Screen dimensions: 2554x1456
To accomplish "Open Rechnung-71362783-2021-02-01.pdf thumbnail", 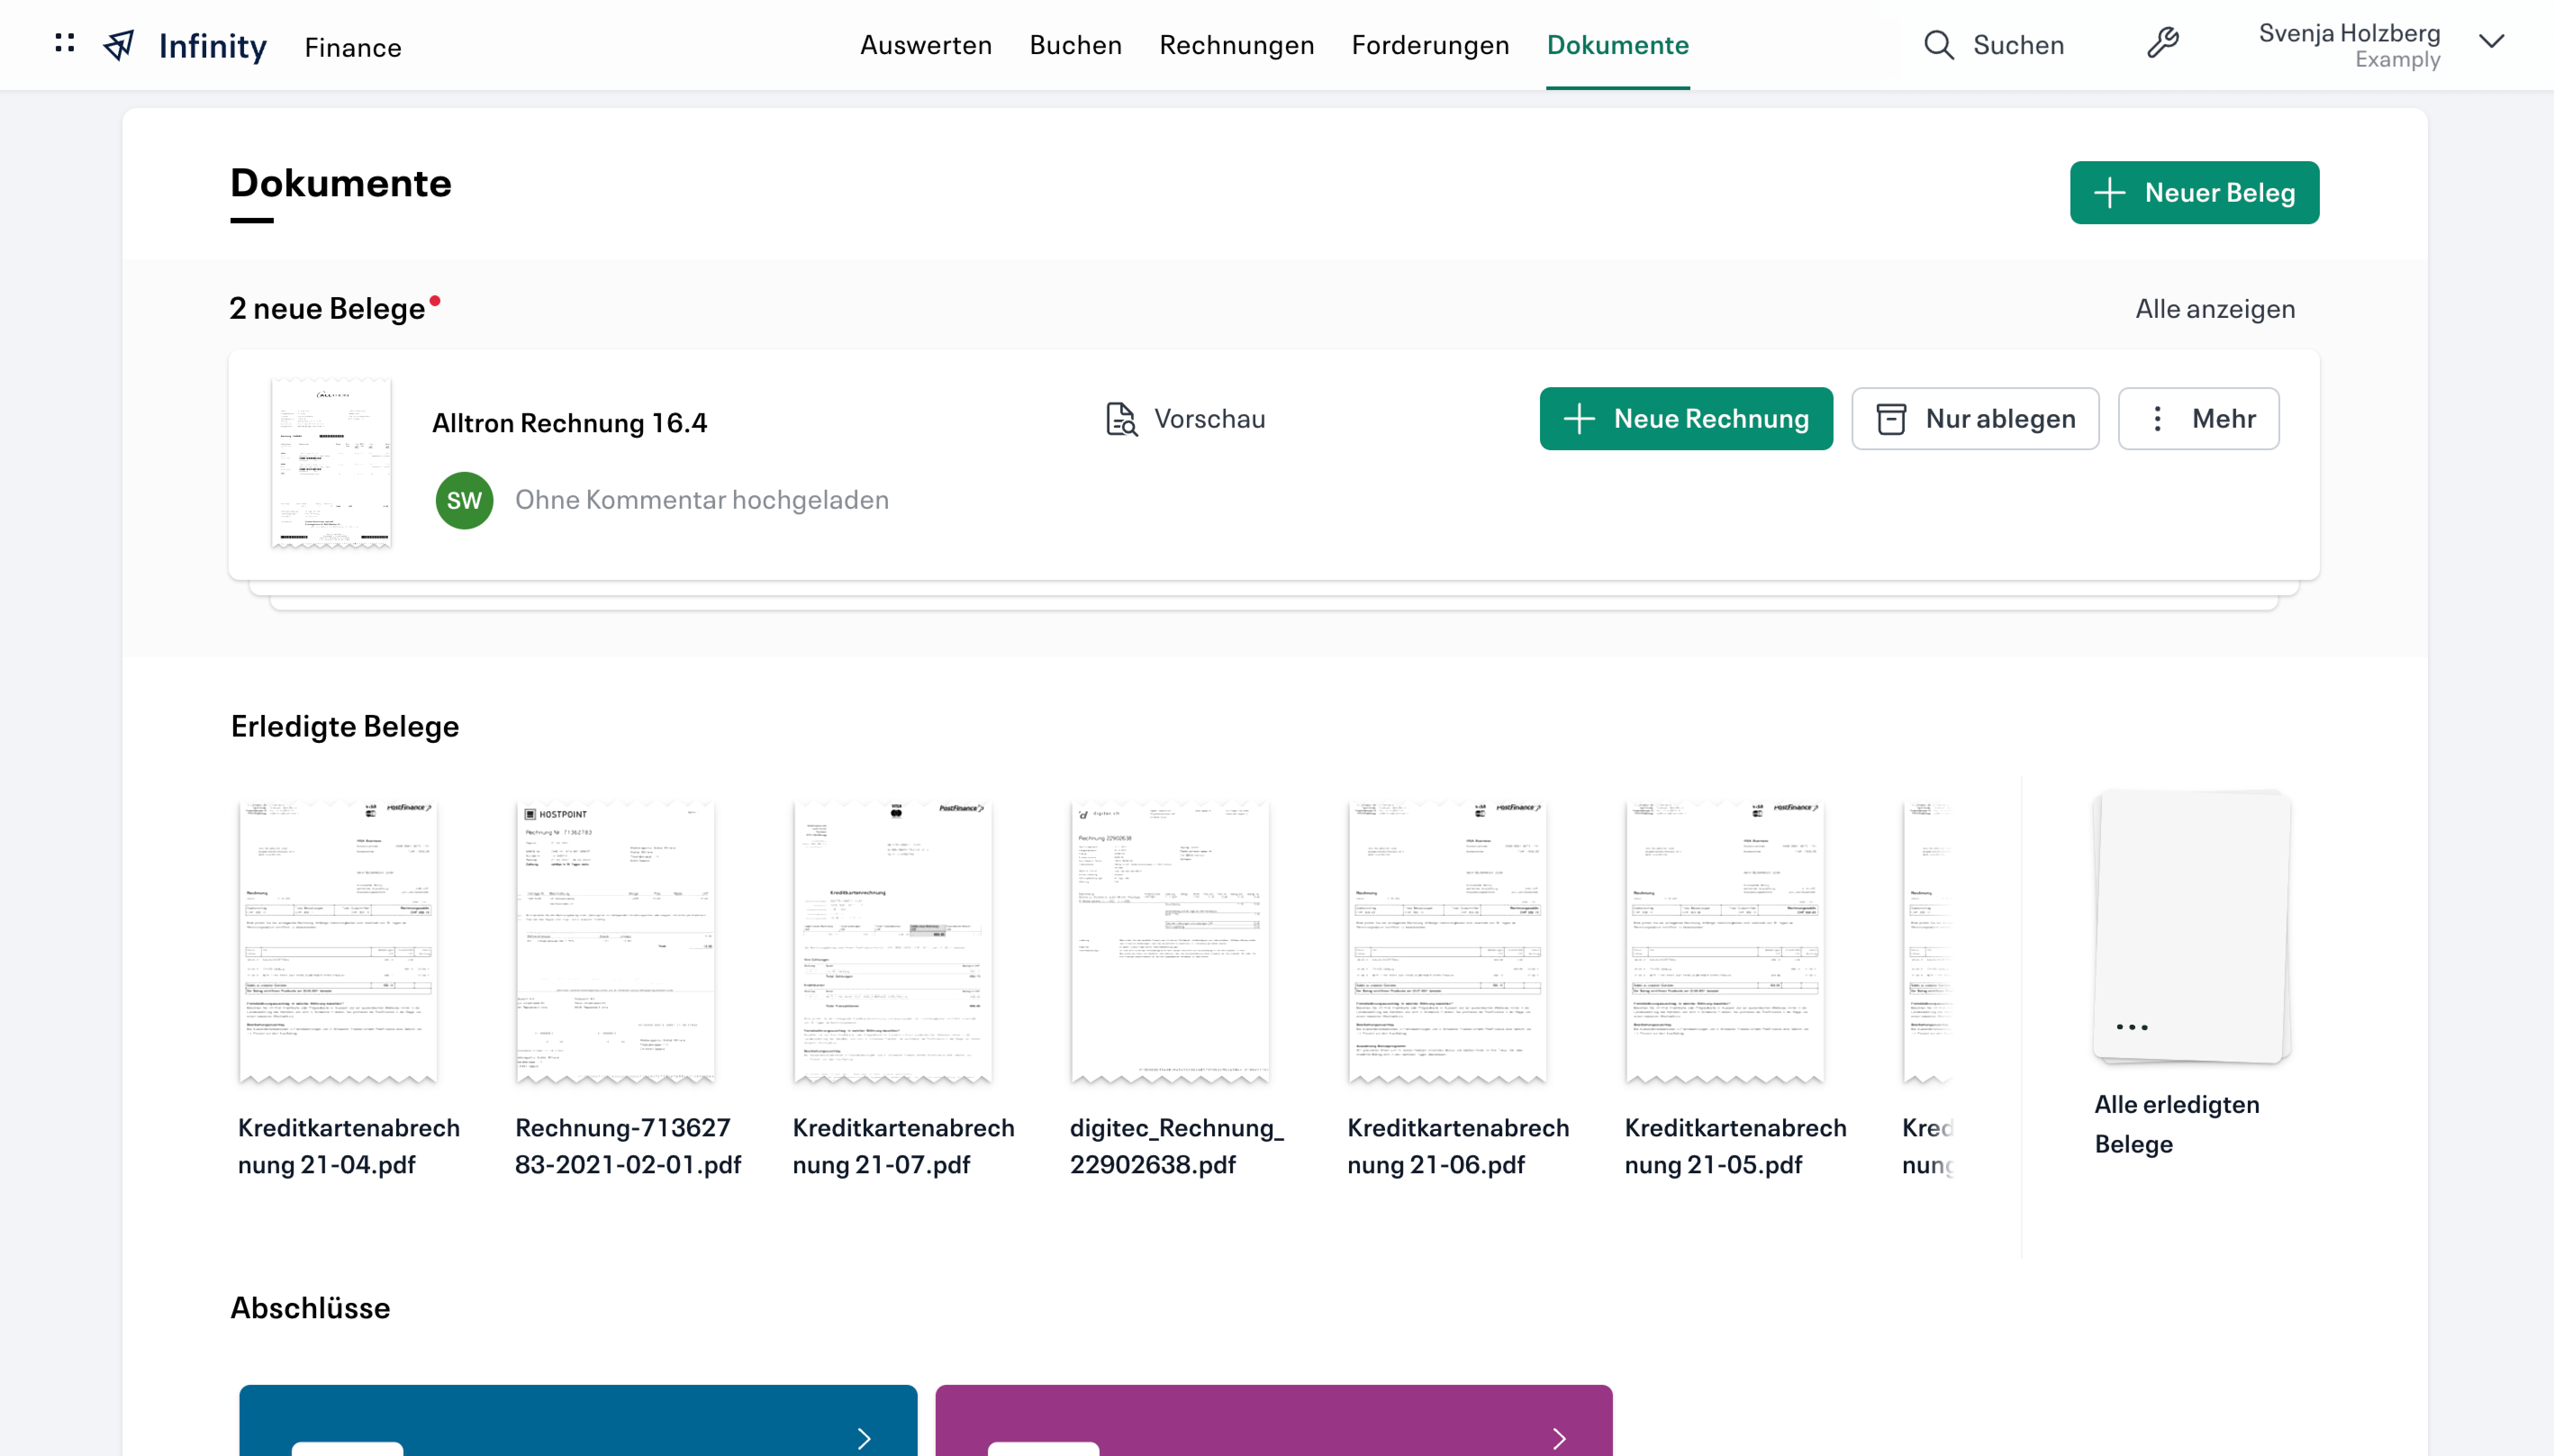I will 615,941.
